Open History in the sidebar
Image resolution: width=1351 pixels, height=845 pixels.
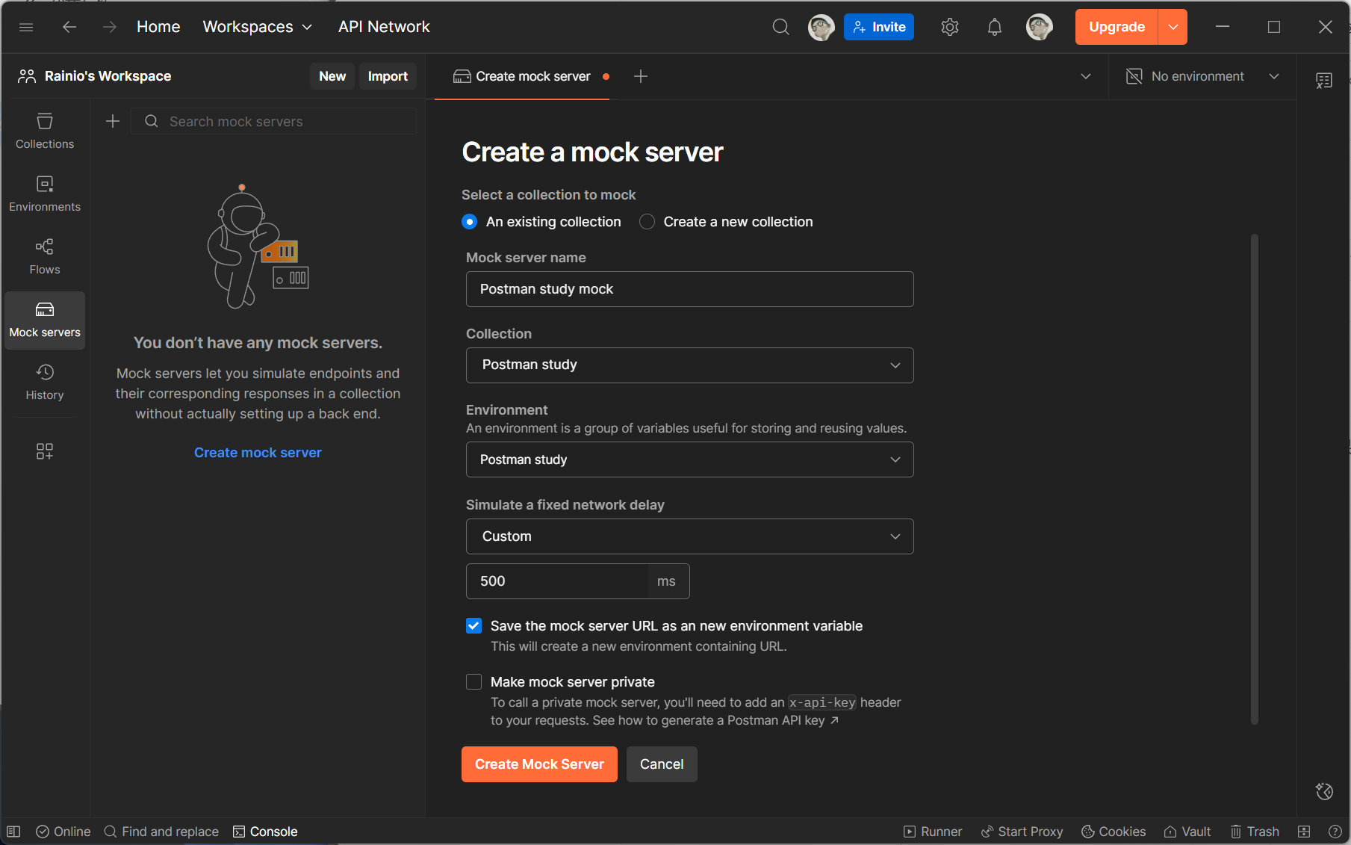click(x=45, y=382)
